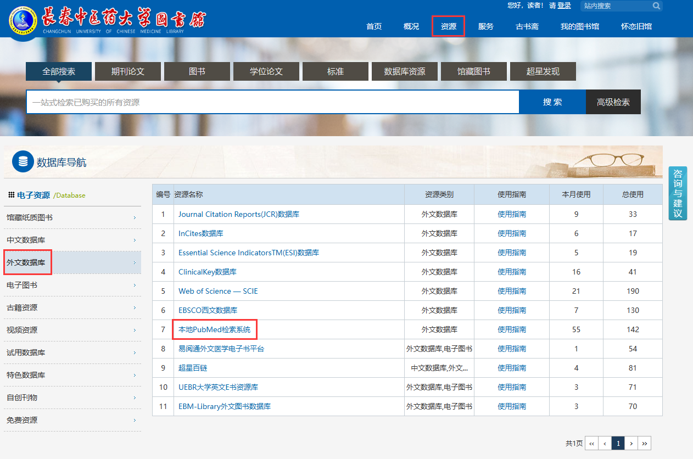Screen dimensions: 693x459
Task: Expand the 中文数据库 category arrow
Action: [135, 240]
